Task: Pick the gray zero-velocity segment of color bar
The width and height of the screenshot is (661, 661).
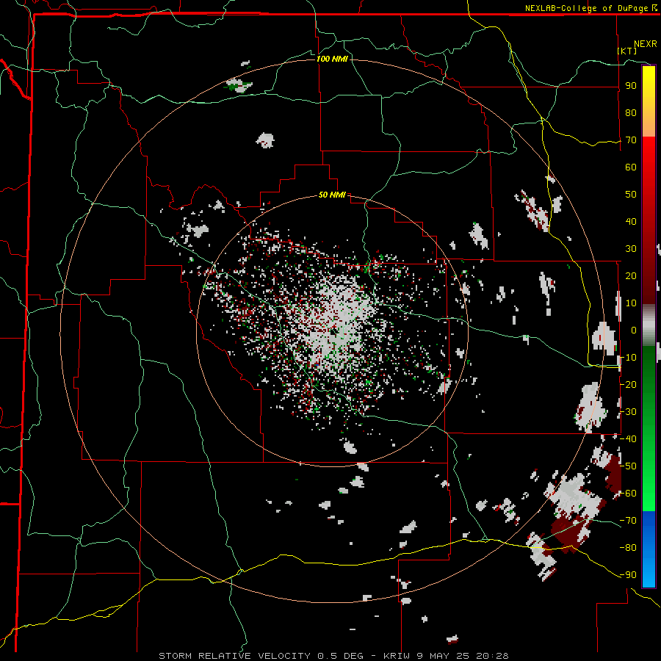Action: 649,325
